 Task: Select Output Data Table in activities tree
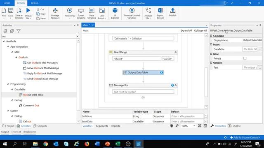(31, 95)
